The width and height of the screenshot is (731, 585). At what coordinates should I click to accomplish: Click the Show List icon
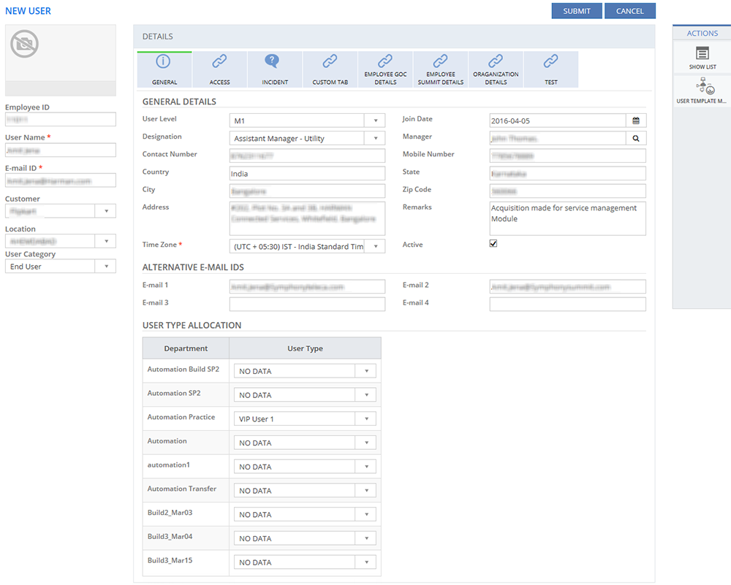702,53
